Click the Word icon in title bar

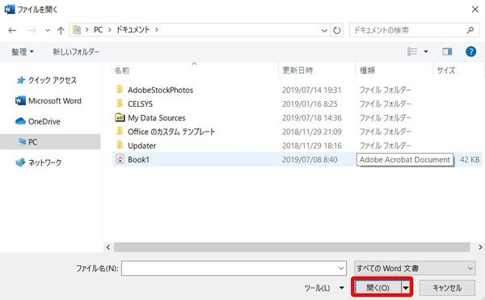coord(9,9)
